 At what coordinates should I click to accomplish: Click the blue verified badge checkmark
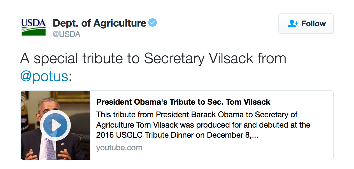pyautogui.click(x=153, y=23)
